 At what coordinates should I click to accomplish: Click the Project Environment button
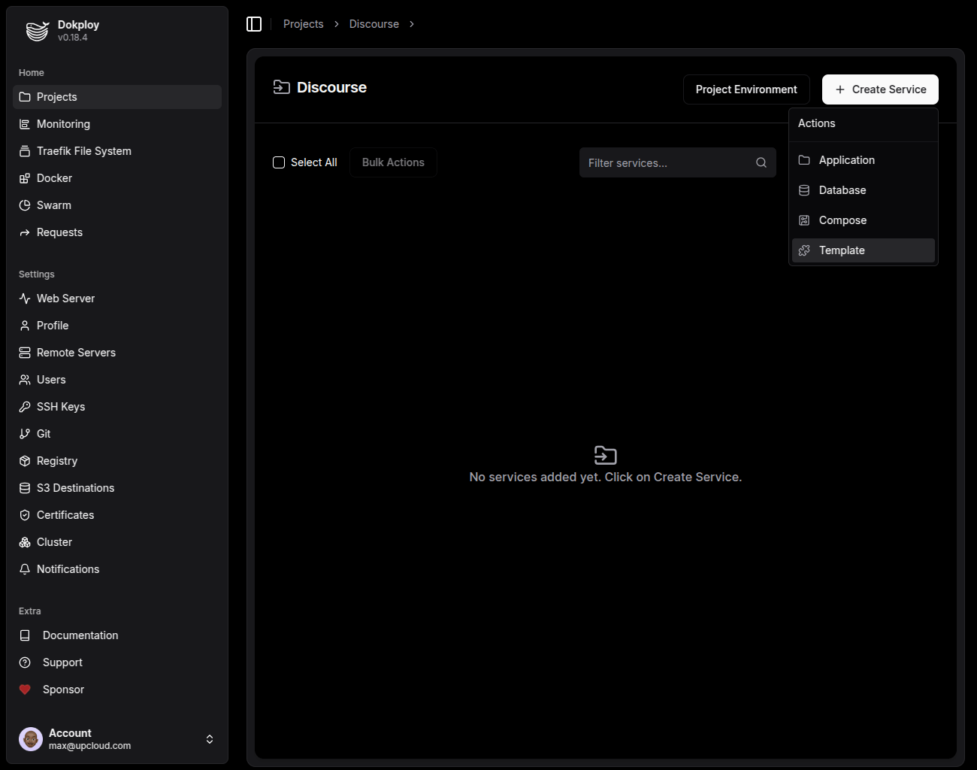746,89
